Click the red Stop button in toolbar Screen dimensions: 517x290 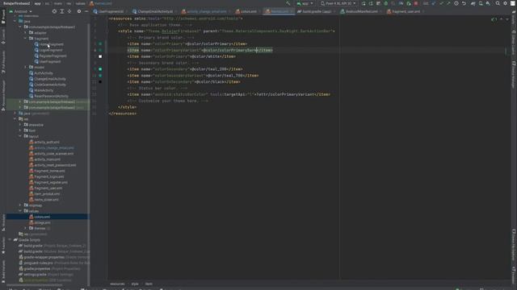click(416, 3)
